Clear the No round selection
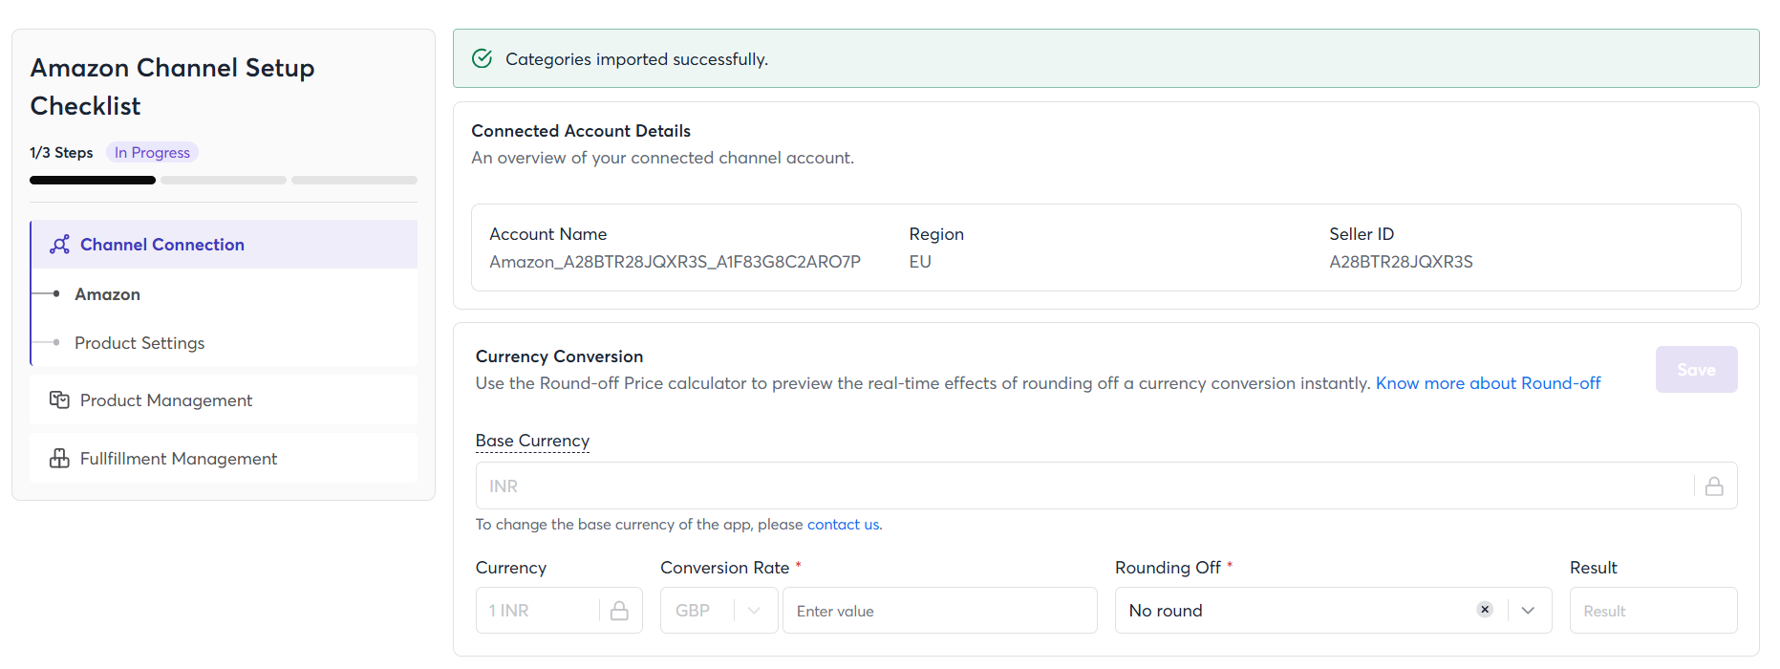Screen dimensions: 1780x669 click(x=1485, y=610)
